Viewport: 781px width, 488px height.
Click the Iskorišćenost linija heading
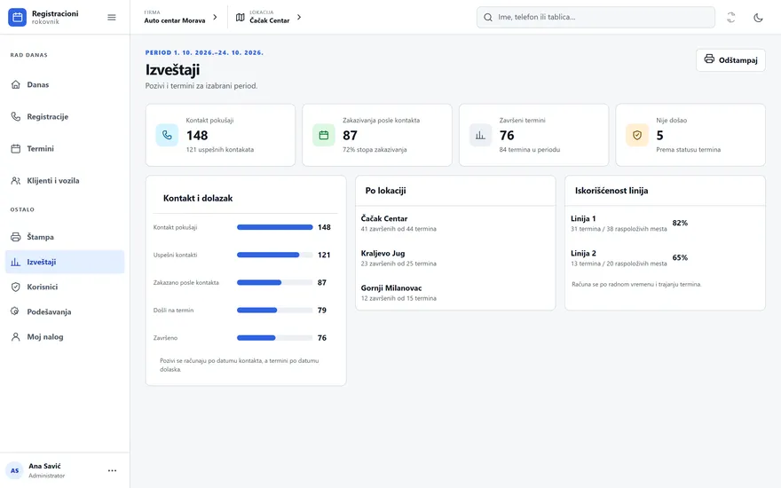[x=611, y=191]
